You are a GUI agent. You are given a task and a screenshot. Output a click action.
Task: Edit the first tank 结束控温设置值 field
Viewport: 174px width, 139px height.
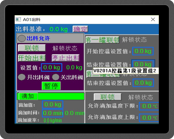(143, 64)
